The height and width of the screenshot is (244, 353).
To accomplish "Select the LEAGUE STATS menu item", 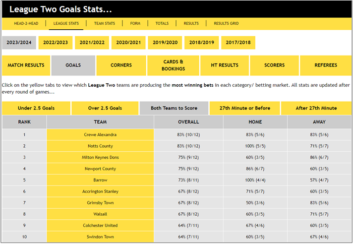I will coord(66,23).
